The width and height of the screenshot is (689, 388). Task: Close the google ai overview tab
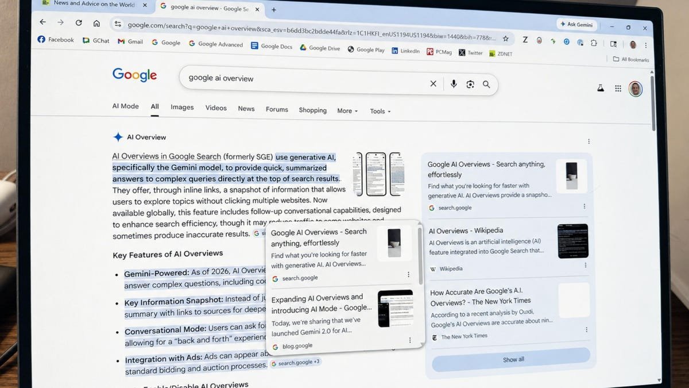[x=256, y=9]
